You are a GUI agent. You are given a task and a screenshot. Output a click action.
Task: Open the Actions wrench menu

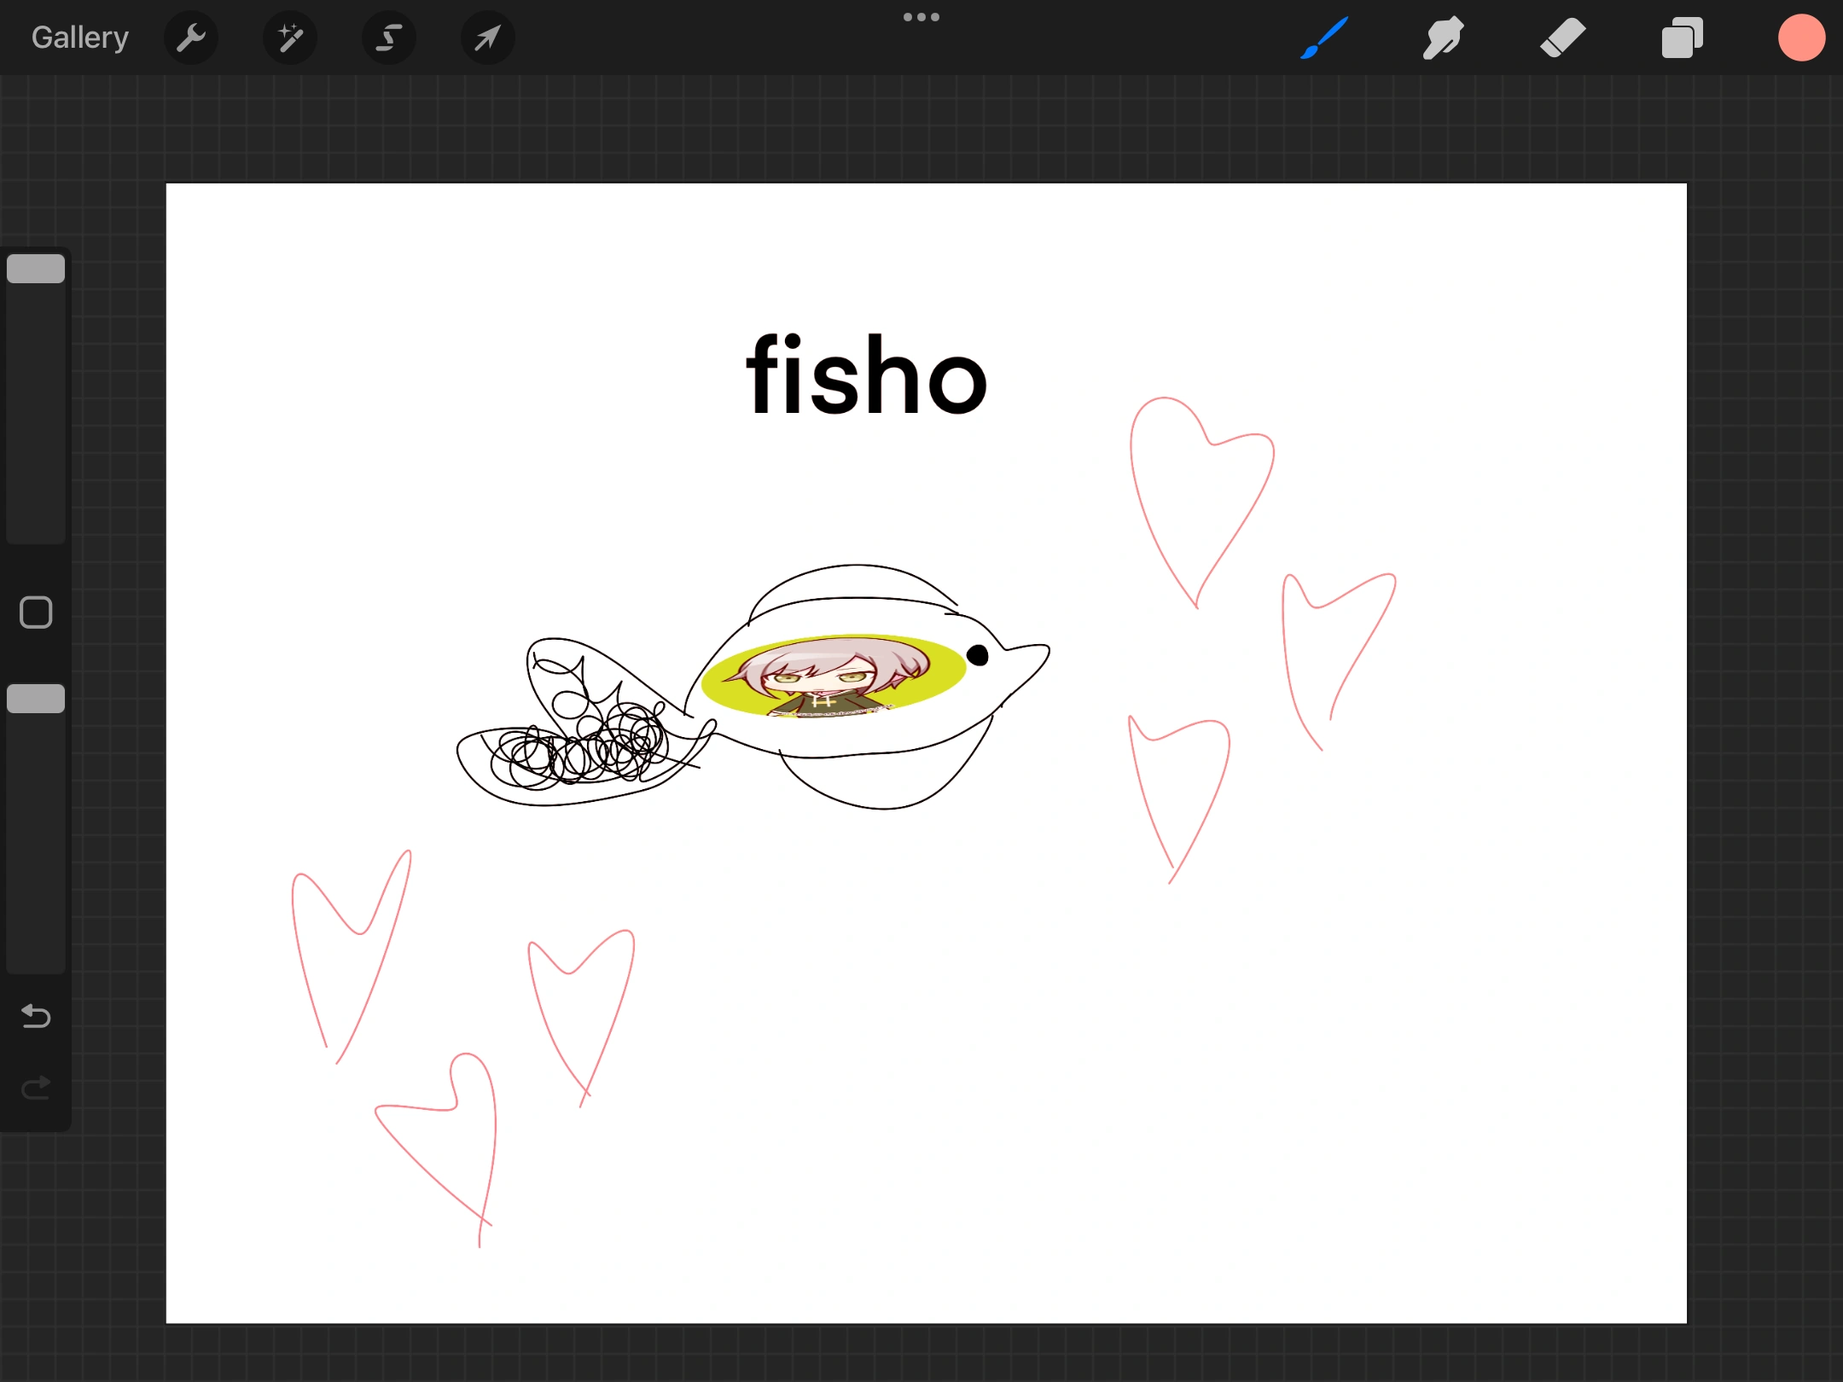point(191,37)
